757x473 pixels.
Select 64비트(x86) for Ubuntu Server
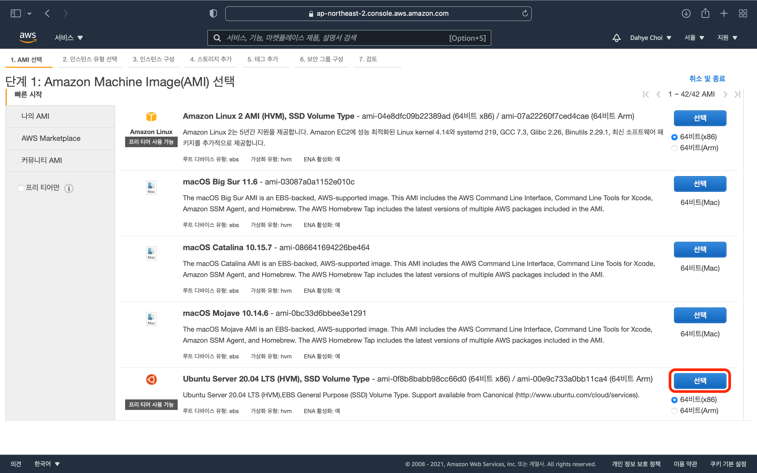(x=674, y=400)
